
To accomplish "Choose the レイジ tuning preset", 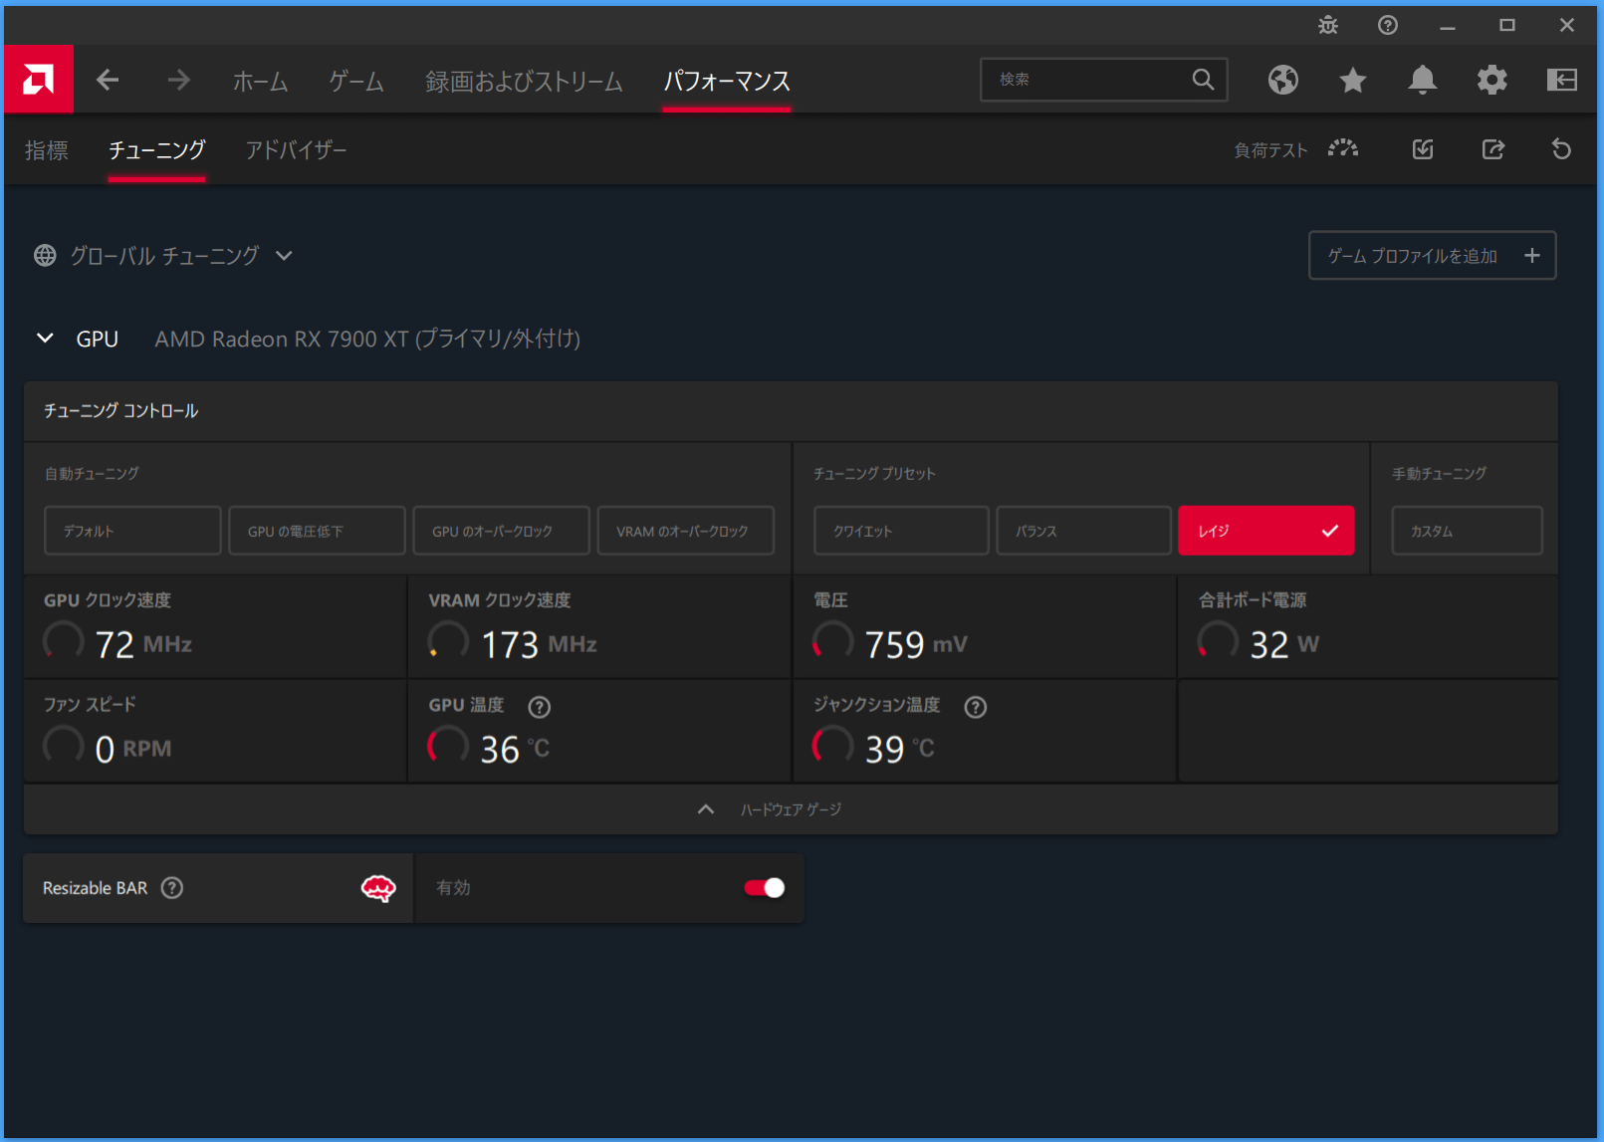I will pos(1265,531).
